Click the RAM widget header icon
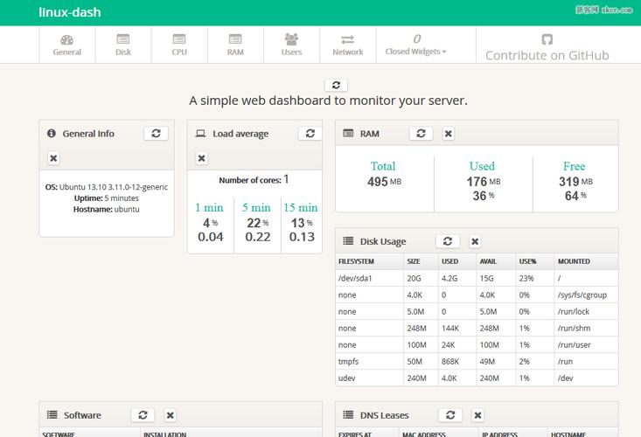641x437 pixels. (348, 133)
